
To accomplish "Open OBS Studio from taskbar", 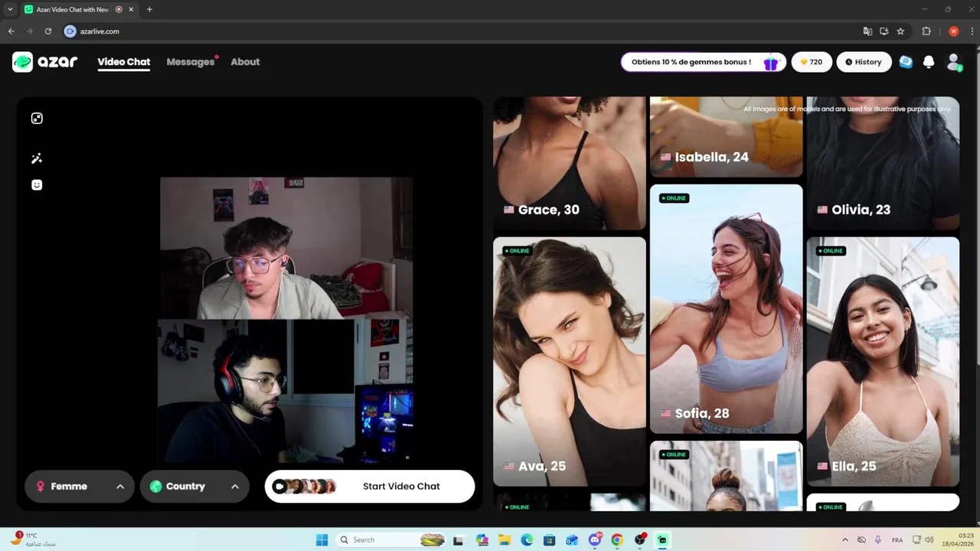I will (x=640, y=540).
